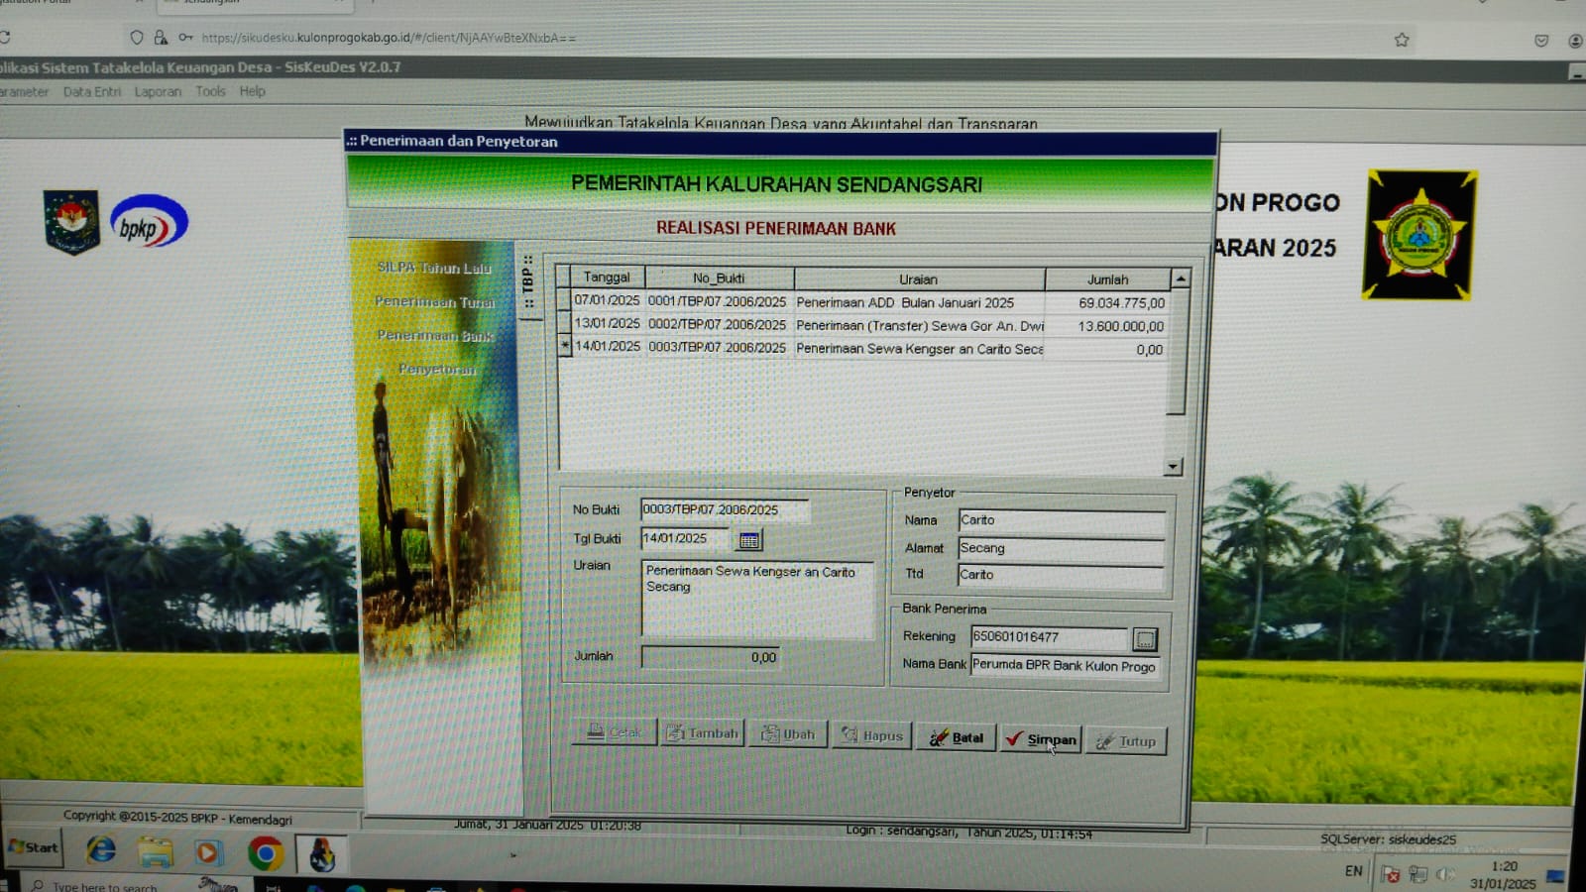Open the Laporan menu
The width and height of the screenshot is (1586, 892).
(x=158, y=91)
